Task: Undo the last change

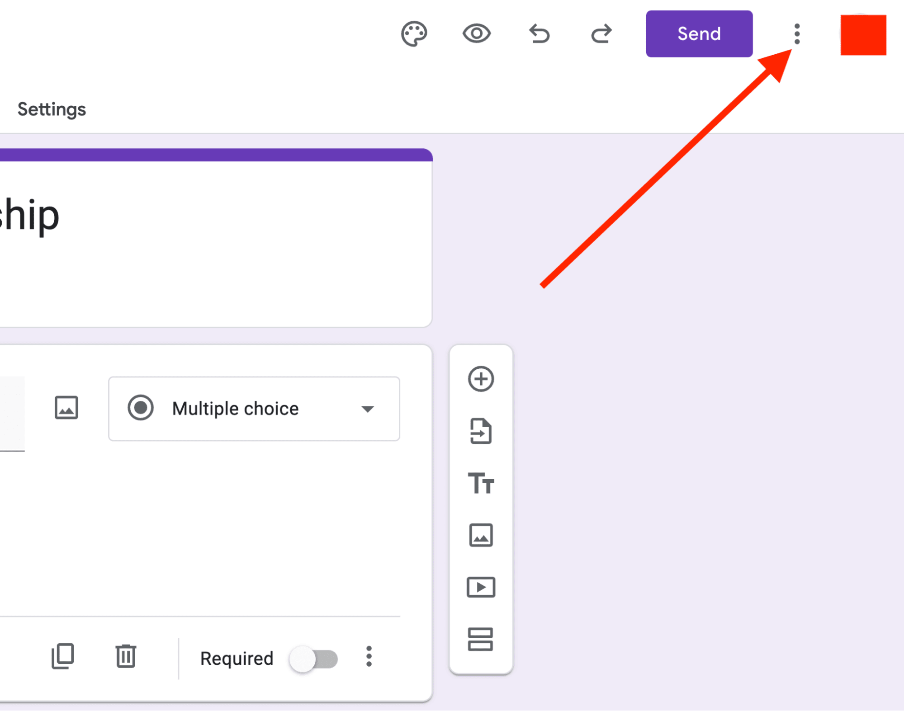Action: (539, 33)
